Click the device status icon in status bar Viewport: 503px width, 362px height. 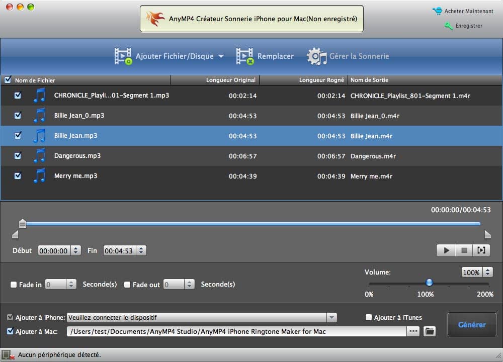pyautogui.click(x=7, y=354)
